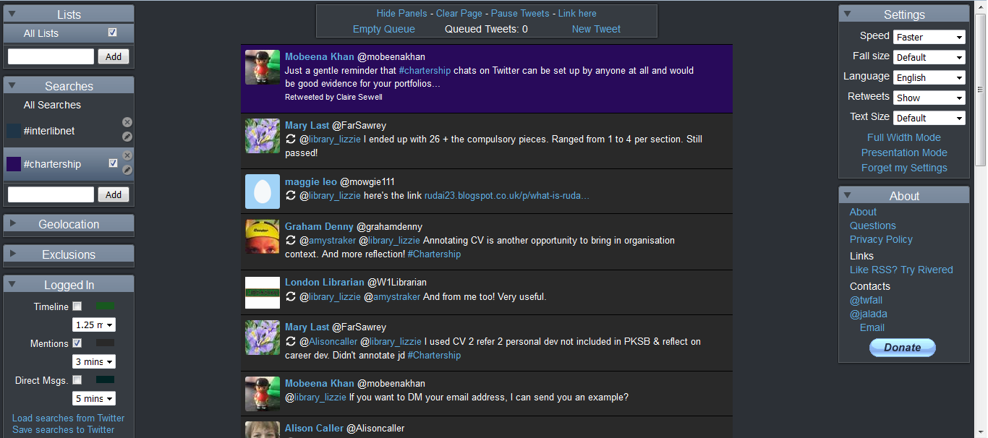Uncheck the #chartership search checkbox
The height and width of the screenshot is (438, 988).
[113, 163]
